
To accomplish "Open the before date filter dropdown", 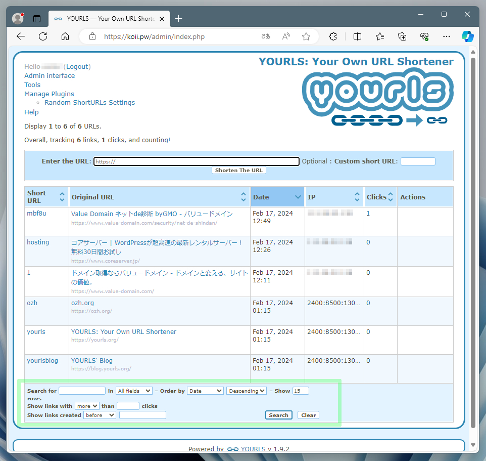I will 100,415.
